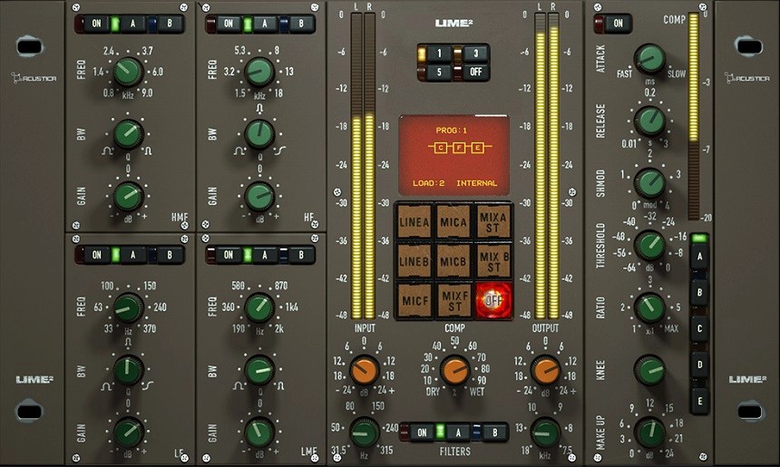Click the LF GAIN knob
Viewport: 780px width, 467px height.
click(x=129, y=433)
